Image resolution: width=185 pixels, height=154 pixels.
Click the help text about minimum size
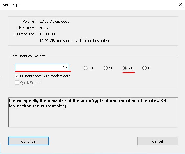[87, 103]
